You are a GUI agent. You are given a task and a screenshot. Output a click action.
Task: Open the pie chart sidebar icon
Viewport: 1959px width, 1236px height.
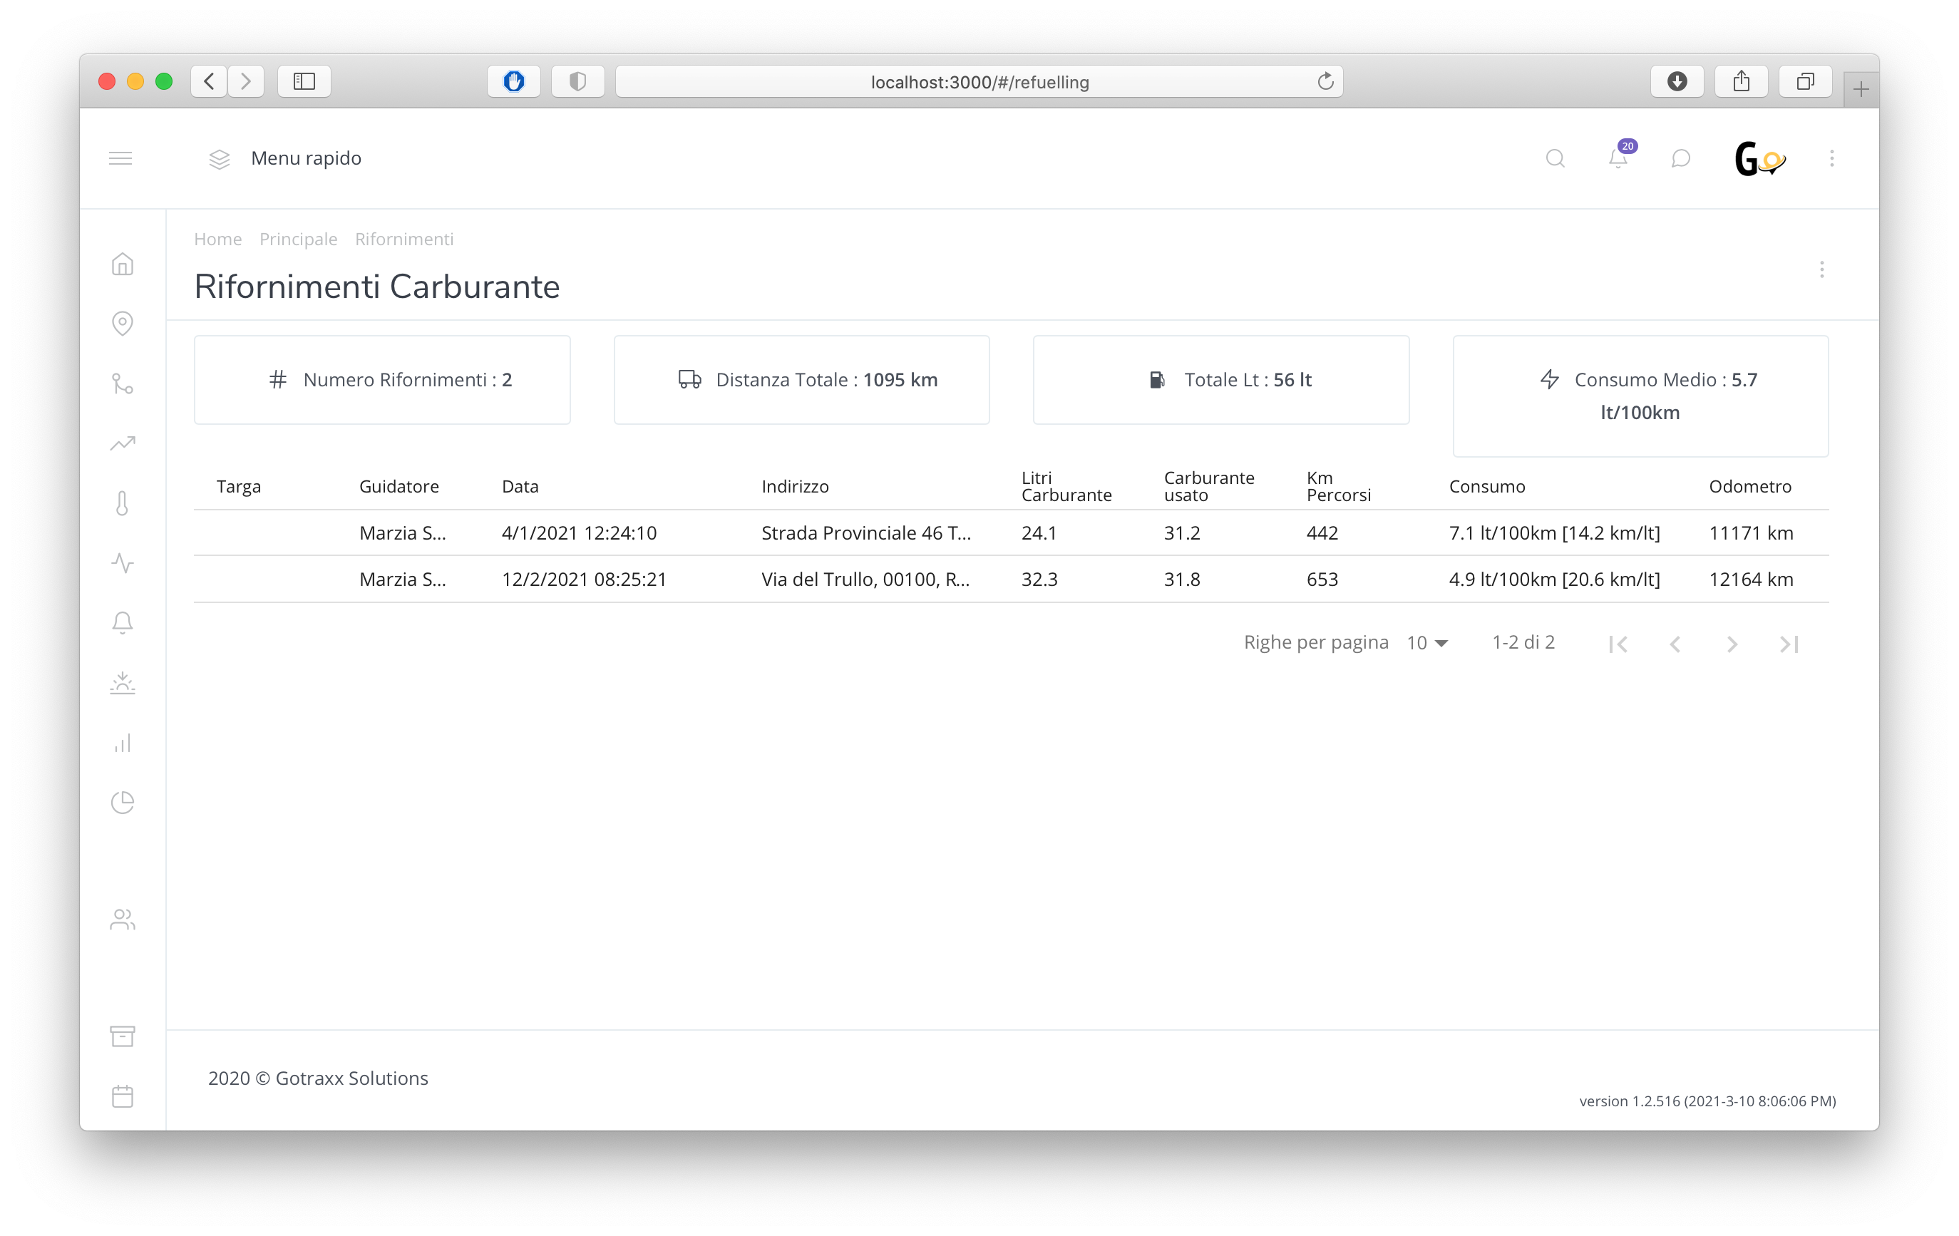122,803
